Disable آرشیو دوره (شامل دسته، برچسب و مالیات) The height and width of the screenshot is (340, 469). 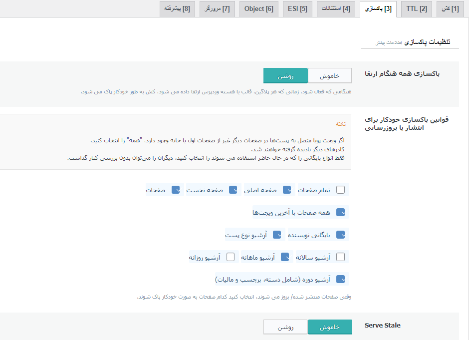tap(342, 279)
